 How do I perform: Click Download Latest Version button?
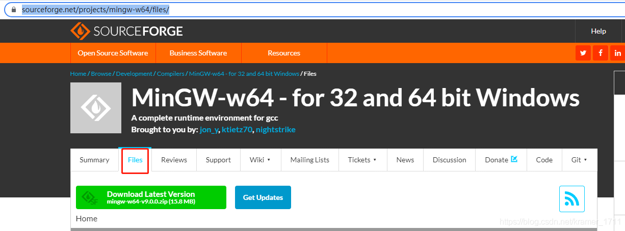151,197
